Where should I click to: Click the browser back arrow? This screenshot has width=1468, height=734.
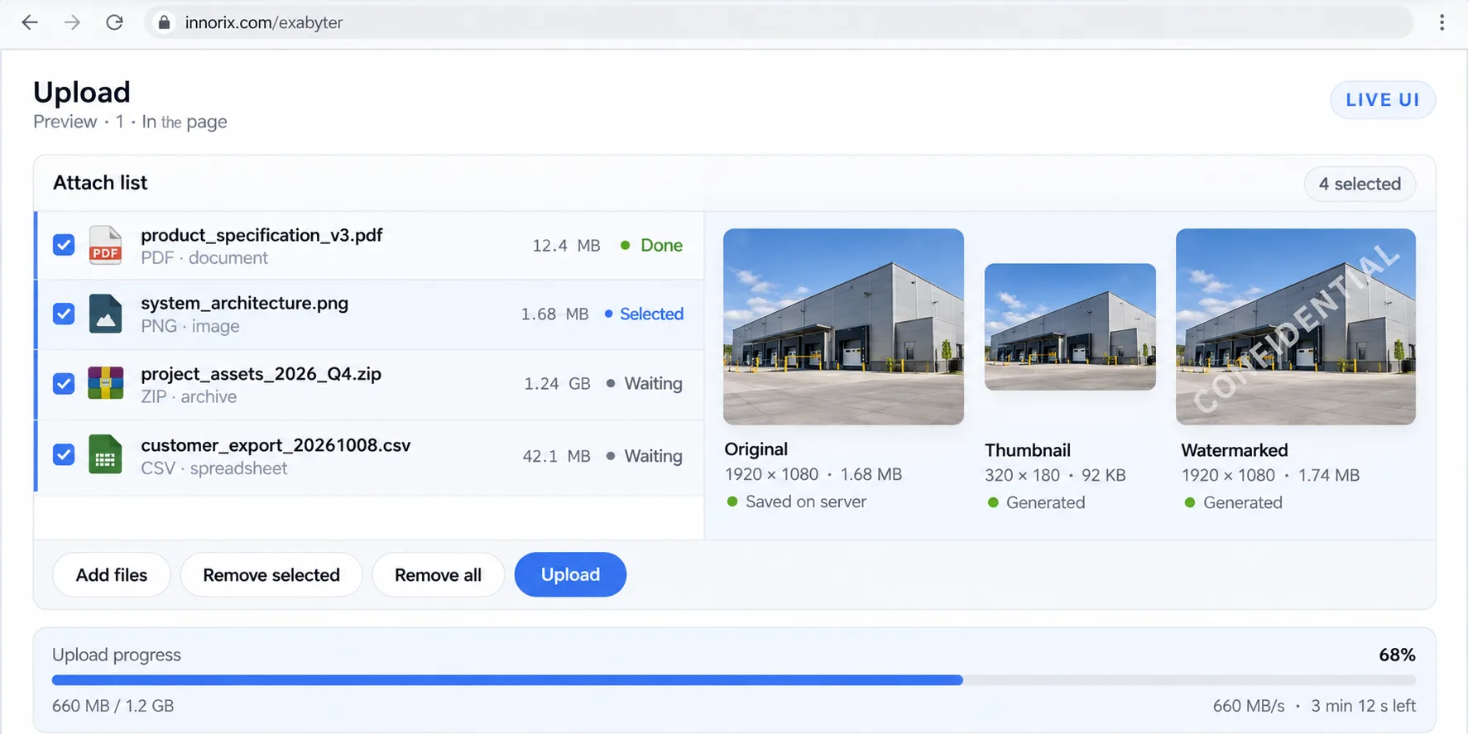[x=30, y=22]
